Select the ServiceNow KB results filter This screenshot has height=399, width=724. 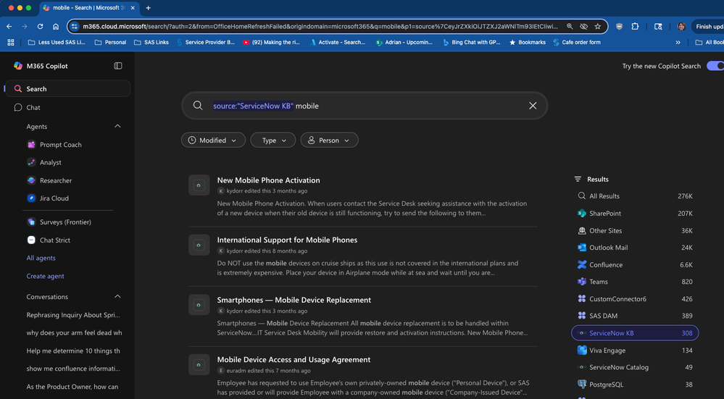[x=635, y=333]
